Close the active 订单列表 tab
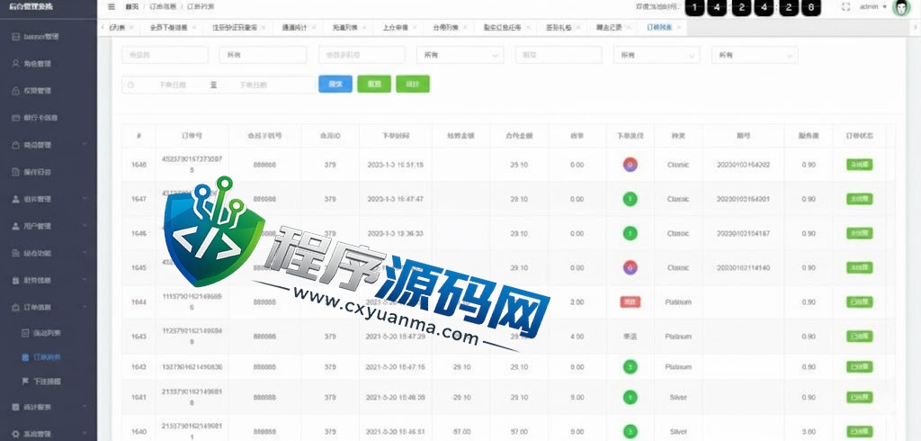Viewport: 921px width, 441px height. [679, 28]
